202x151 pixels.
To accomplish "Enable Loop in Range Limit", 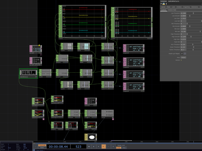I will pos(119,148).
